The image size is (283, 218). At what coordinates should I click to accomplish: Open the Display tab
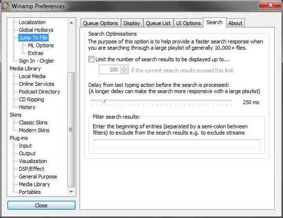tap(132, 23)
